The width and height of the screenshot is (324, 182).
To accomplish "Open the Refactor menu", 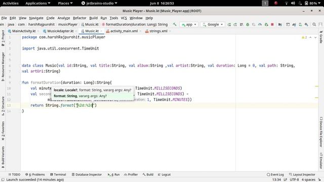I will [79, 18].
